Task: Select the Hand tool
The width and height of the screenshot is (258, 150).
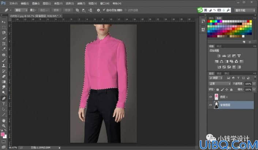Action: [x=4, y=121]
